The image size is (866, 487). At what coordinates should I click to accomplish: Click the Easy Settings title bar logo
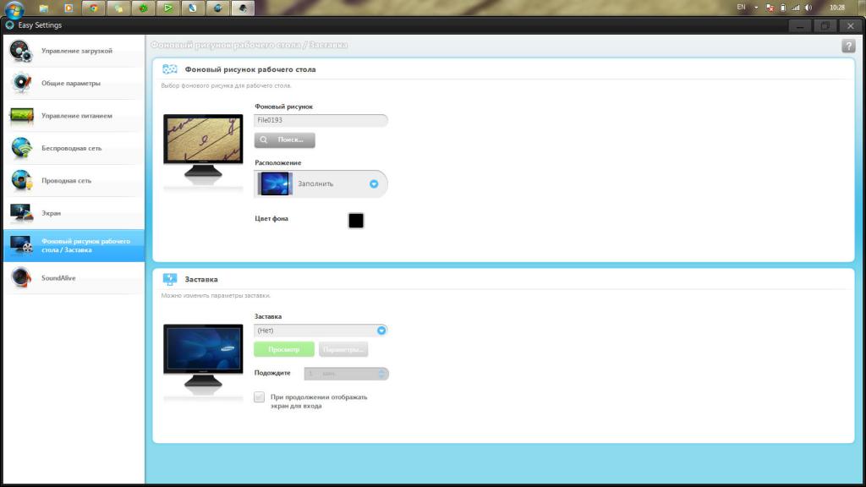[x=9, y=25]
